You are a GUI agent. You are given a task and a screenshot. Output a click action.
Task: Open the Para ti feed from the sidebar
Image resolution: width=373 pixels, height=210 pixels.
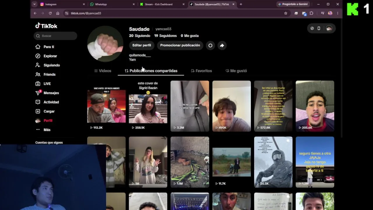49,47
